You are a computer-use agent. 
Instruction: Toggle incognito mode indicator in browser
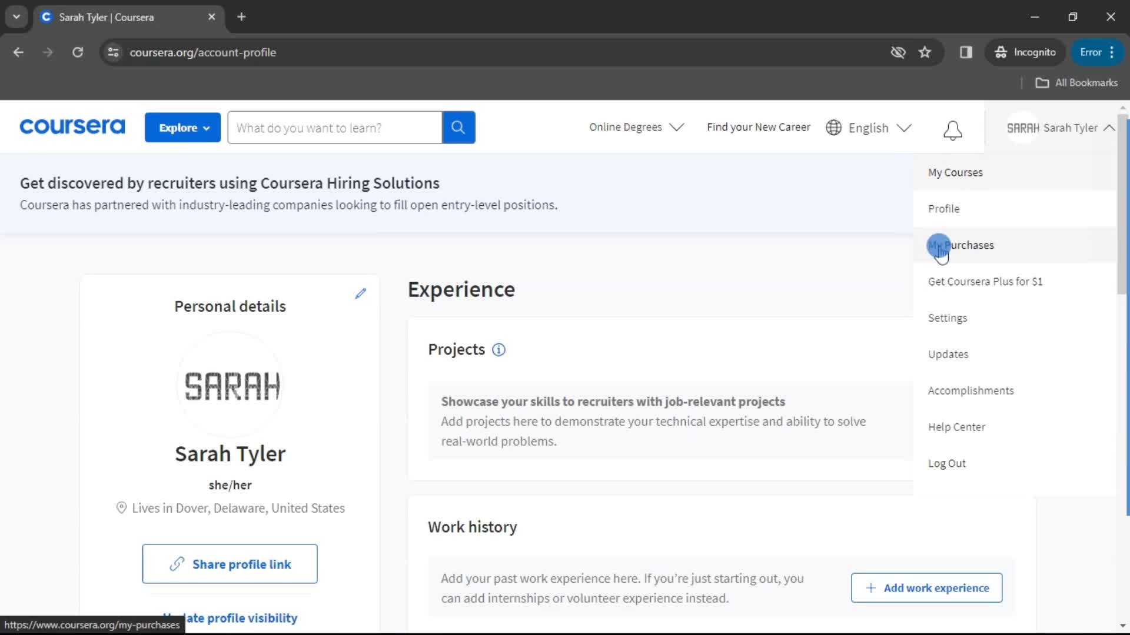[x=1025, y=52]
